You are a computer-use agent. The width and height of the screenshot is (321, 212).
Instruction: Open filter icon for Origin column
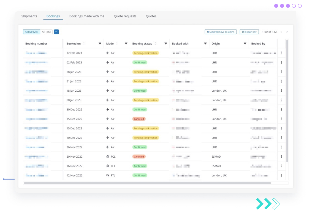click(245, 44)
